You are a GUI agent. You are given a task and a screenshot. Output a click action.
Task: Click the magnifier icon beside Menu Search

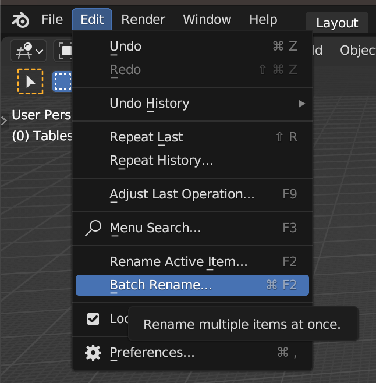point(93,228)
